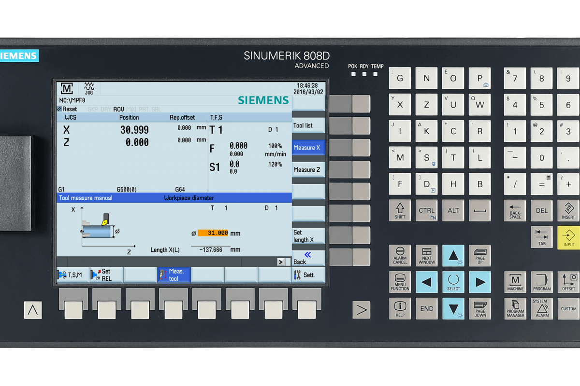Click the small arrow expander on screen
580x386 pixels.
point(281,262)
